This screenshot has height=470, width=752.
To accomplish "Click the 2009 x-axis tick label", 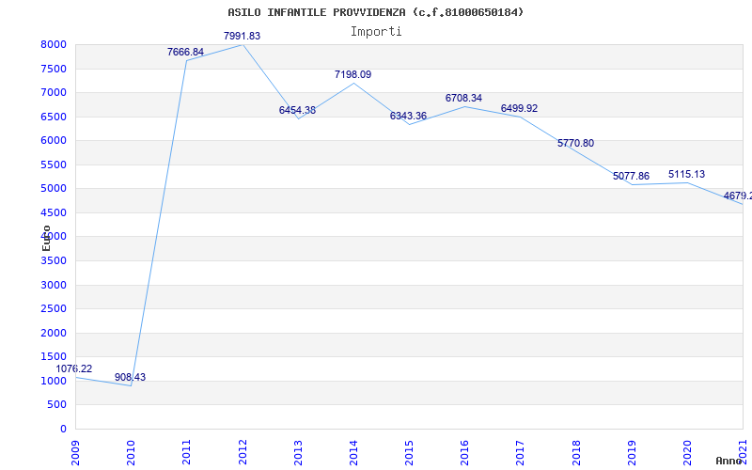I will tap(76, 453).
